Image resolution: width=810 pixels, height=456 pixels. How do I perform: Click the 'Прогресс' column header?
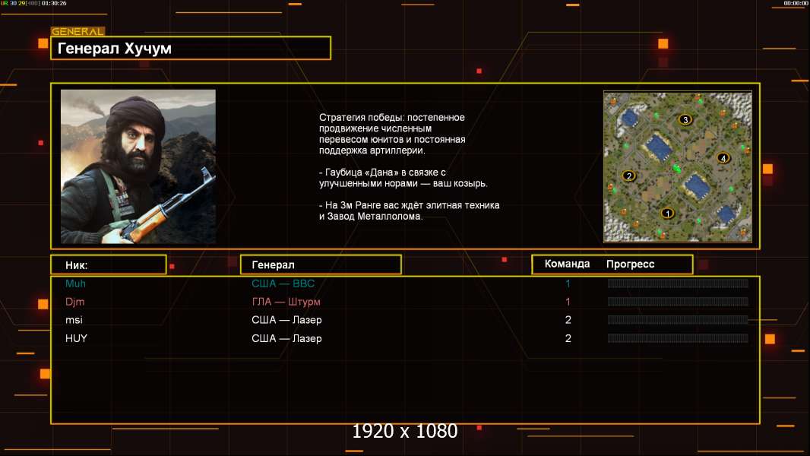click(630, 264)
